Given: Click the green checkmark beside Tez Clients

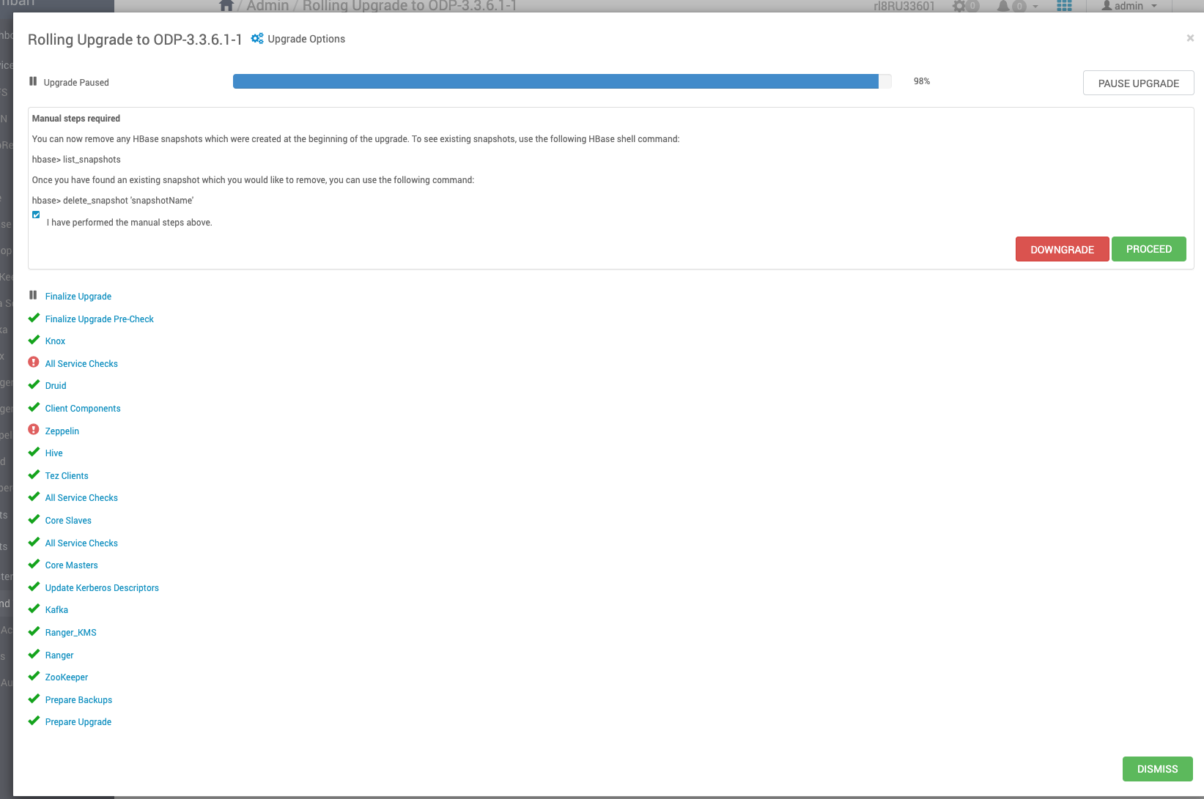Looking at the screenshot, I should (34, 475).
